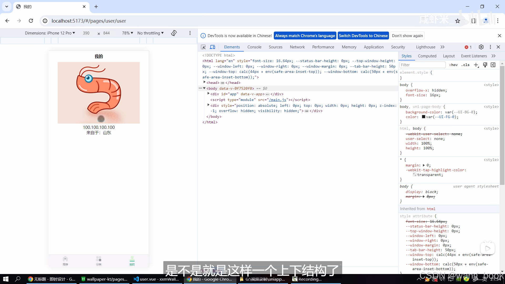This screenshot has height=284, width=505.
Task: Open the Application tab
Action: tap(373, 47)
